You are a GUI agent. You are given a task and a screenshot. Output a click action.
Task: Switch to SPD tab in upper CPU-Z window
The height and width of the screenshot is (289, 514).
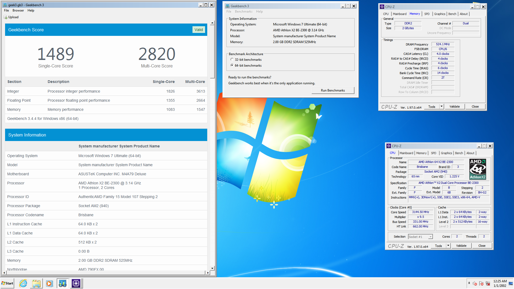(x=427, y=14)
